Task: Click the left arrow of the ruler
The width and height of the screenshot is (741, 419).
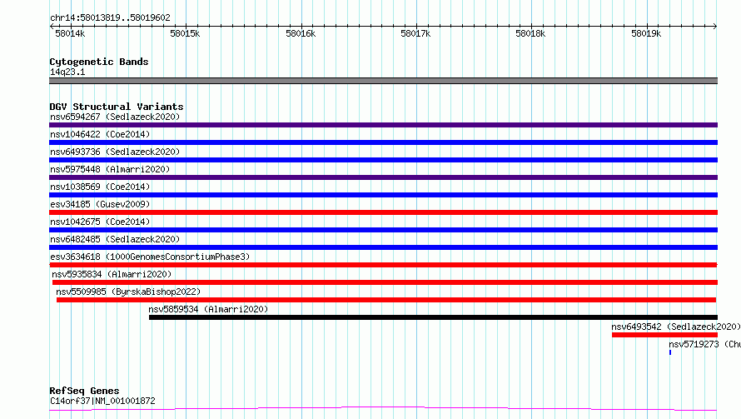Action: (x=52, y=26)
